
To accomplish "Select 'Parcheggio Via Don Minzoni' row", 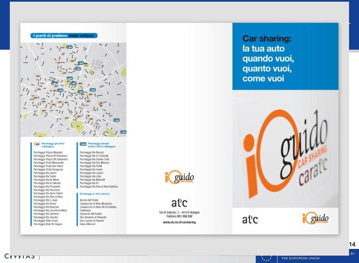I will tap(95, 163).
